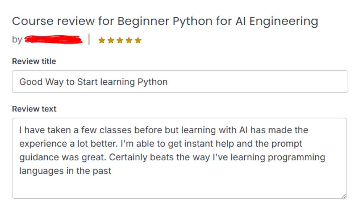Viewport: 355px width, 209px height.
Task: Click the leftmost star to lower the rating
Action: [x=101, y=40]
